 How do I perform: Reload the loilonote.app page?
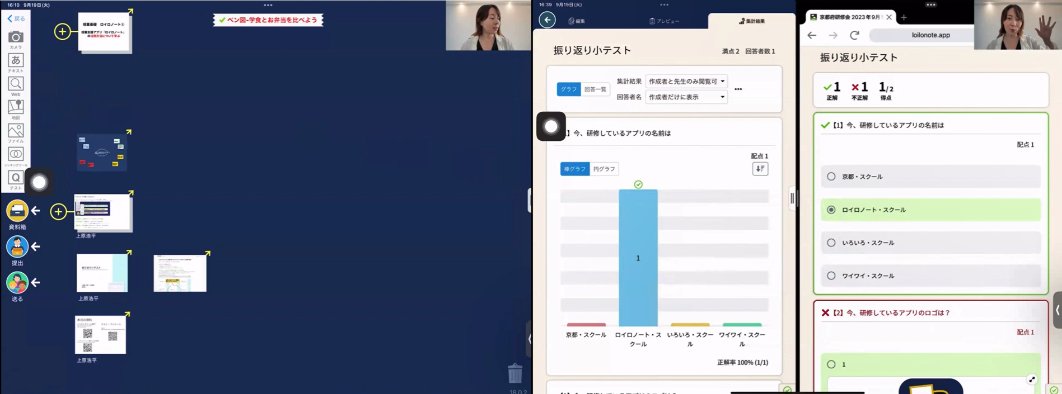click(854, 35)
